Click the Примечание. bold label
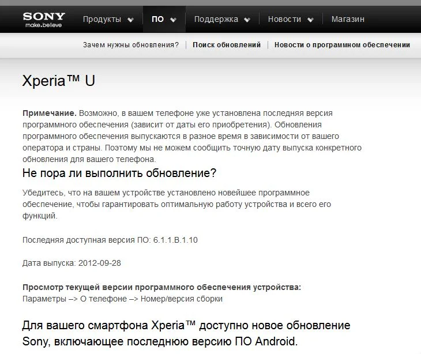Viewport: 421px width, 354px height. [x=50, y=113]
